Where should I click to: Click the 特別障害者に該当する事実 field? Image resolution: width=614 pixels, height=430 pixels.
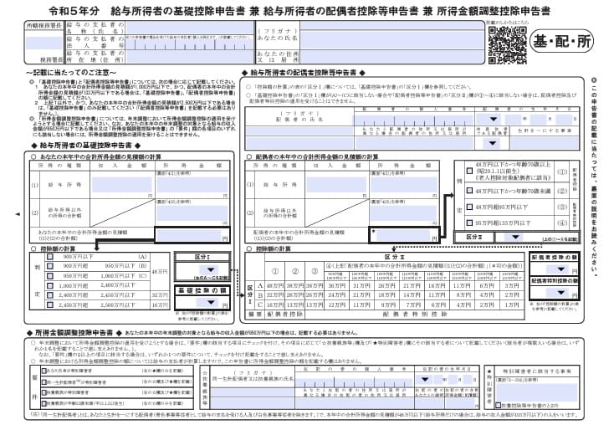tap(537, 392)
